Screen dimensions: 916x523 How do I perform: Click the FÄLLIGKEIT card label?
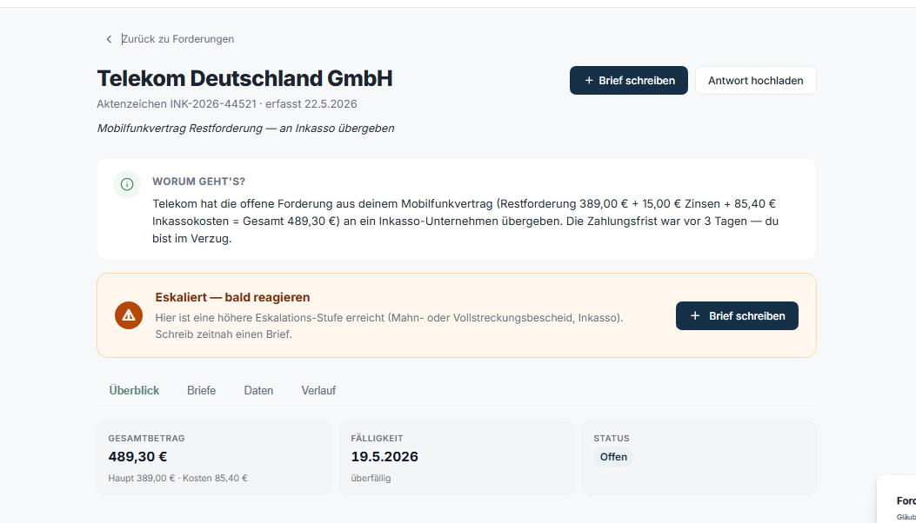378,439
